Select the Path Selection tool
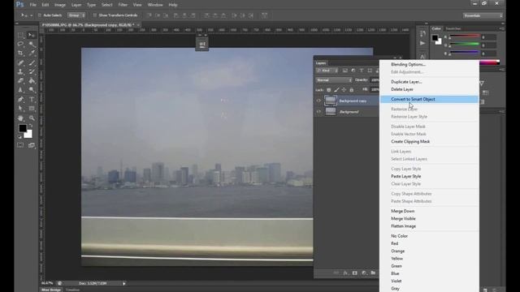 [x=20, y=108]
